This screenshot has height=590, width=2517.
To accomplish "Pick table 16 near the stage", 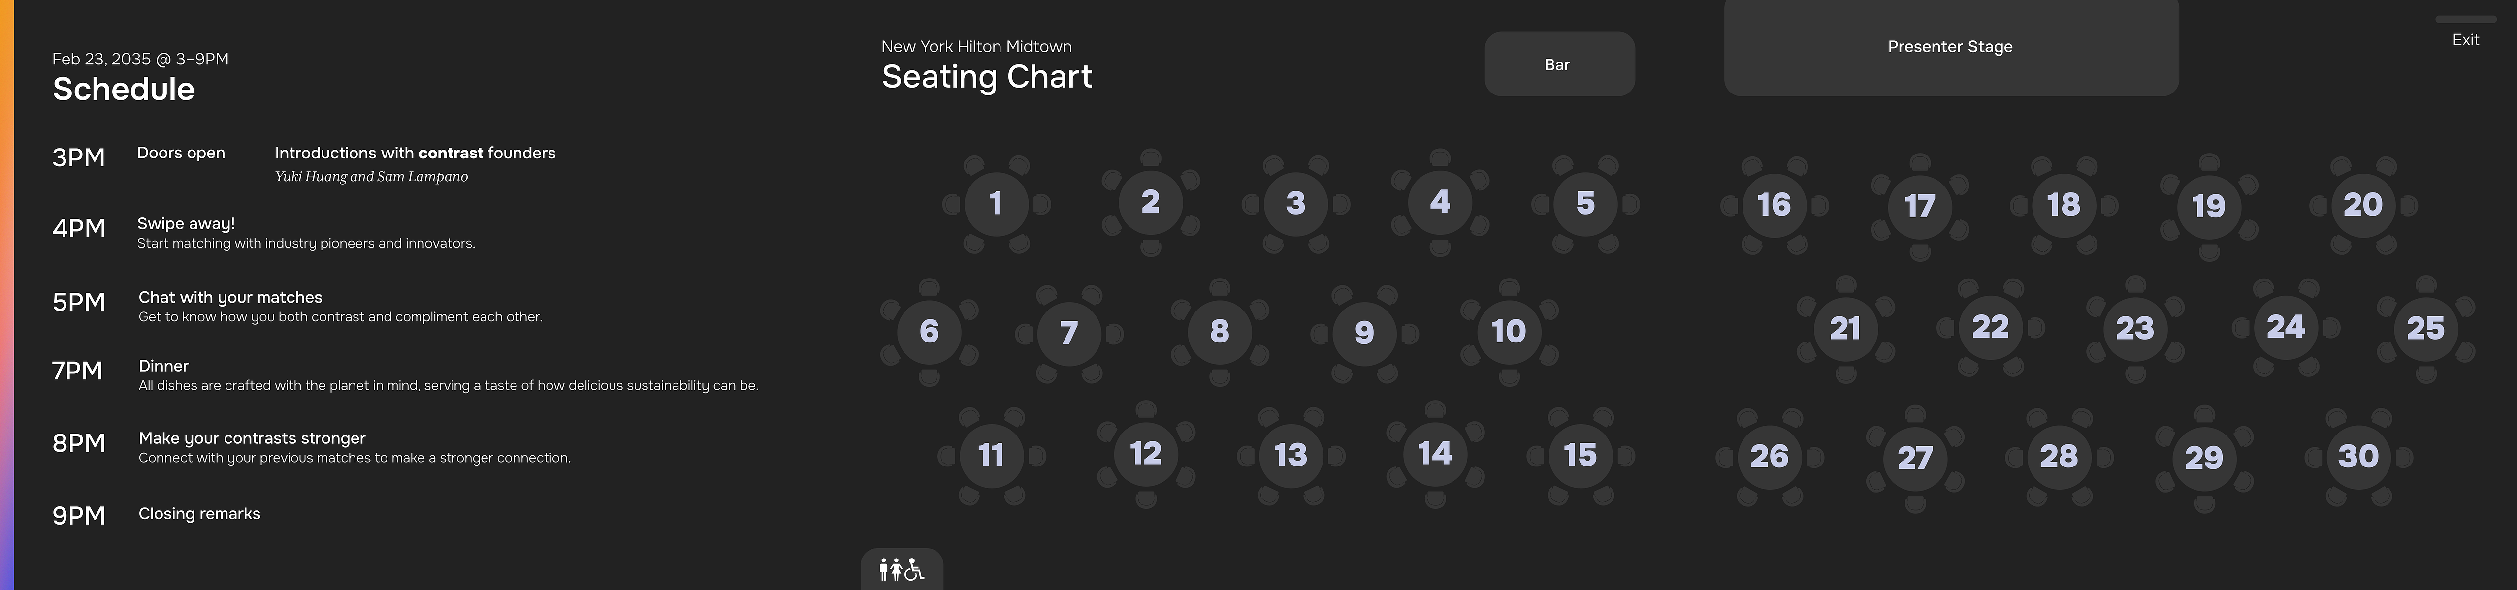I will coord(1774,205).
